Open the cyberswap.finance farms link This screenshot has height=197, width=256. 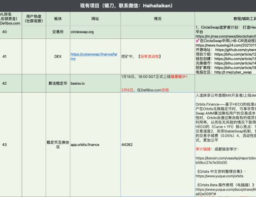point(94,57)
